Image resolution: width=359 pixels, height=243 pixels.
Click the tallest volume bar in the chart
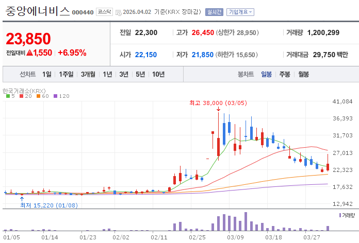click(x=246, y=221)
